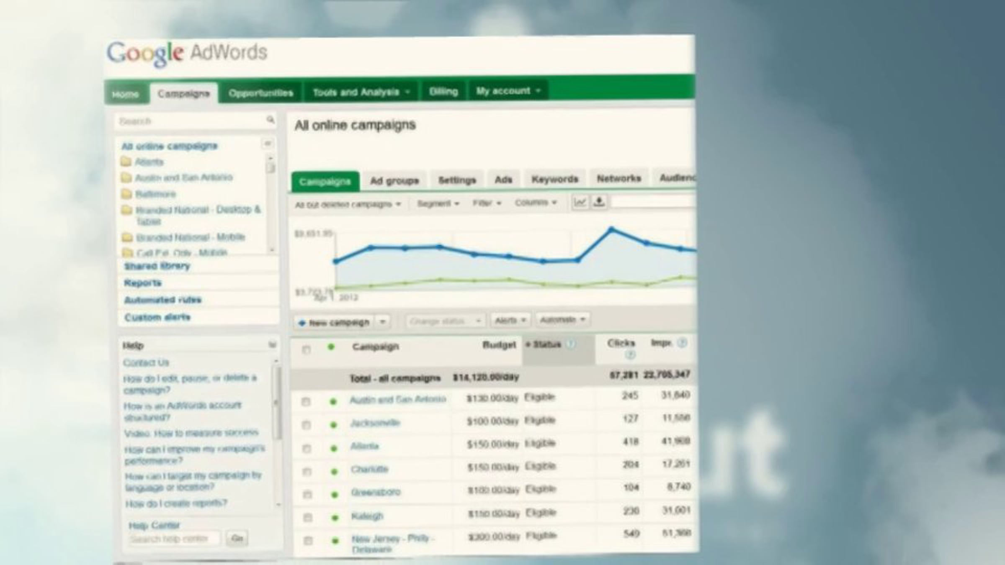Click the Contact Us help link

[146, 362]
